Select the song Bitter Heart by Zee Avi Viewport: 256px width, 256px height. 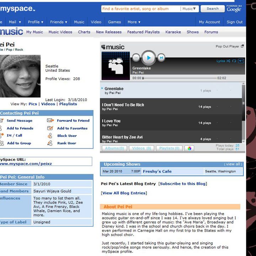coord(171,137)
